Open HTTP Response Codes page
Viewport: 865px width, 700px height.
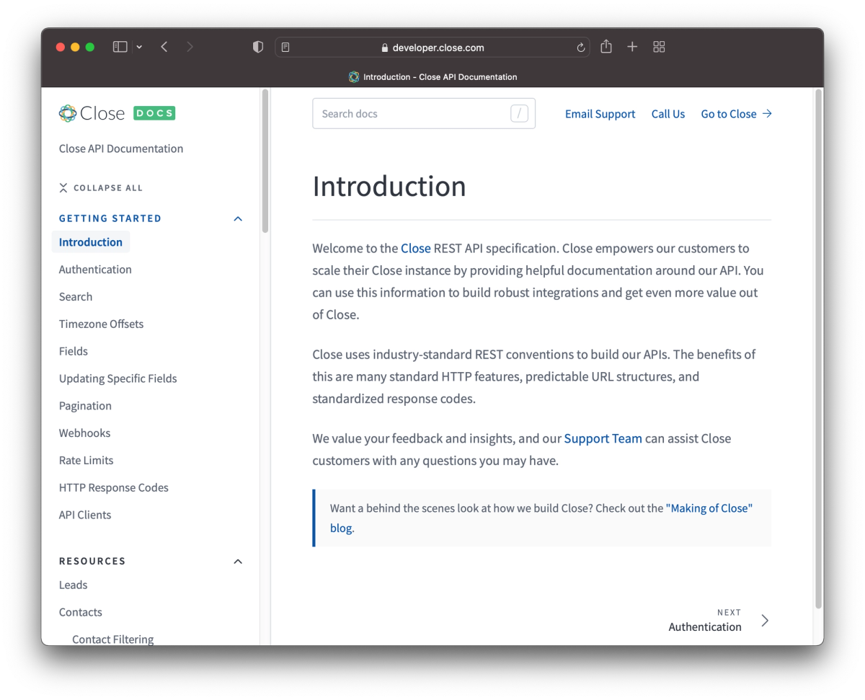pyautogui.click(x=114, y=488)
